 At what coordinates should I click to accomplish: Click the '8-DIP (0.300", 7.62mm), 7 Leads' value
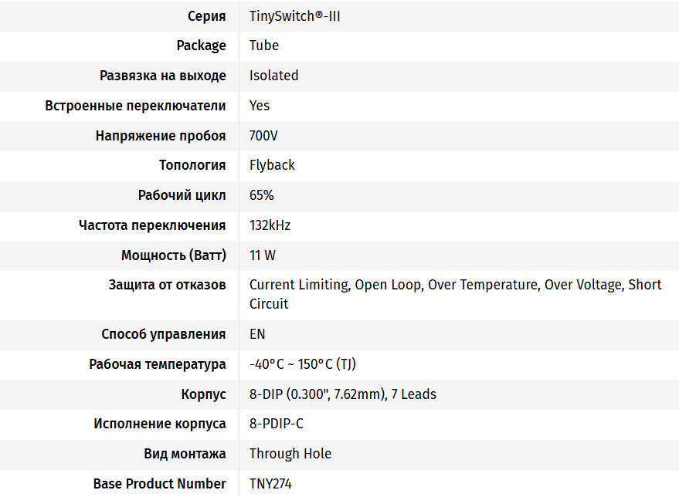tap(342, 394)
